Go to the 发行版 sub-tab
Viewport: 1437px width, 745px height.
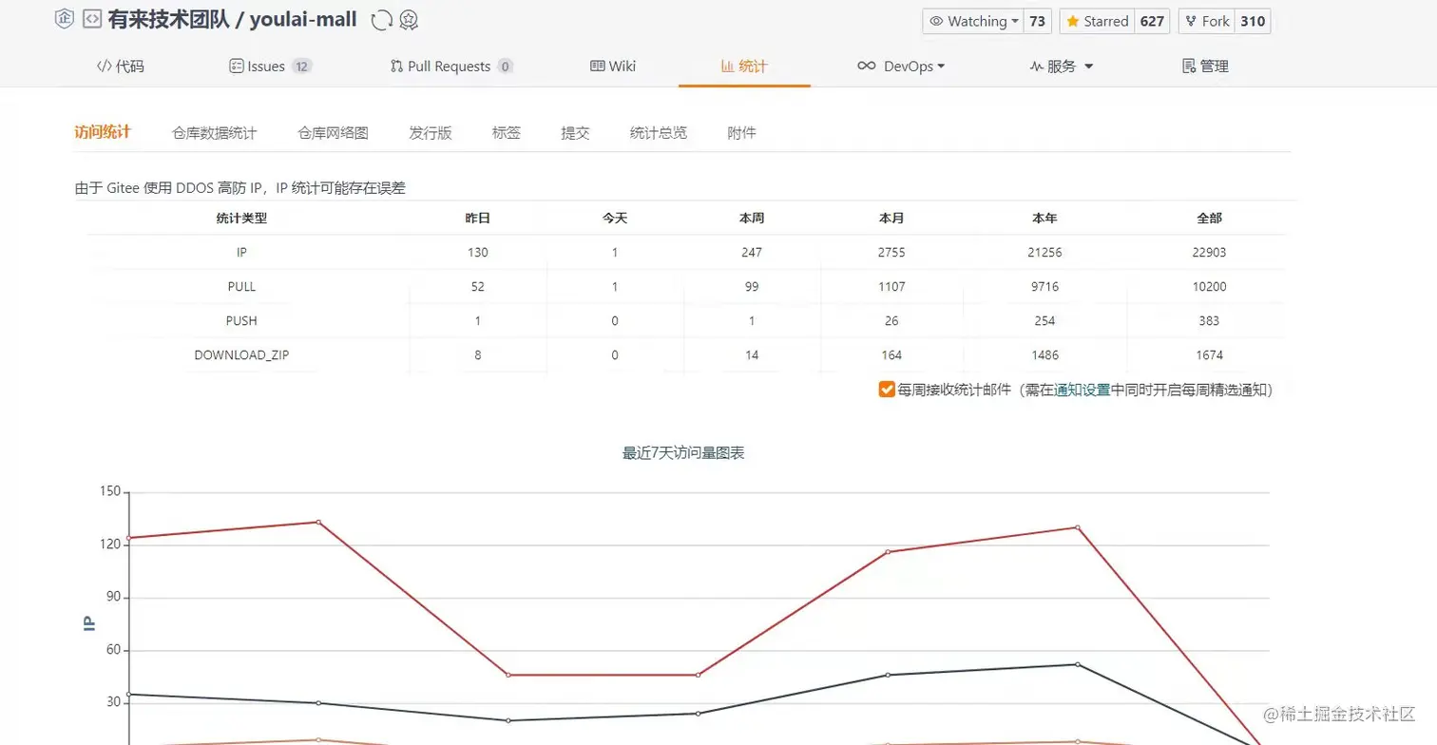[431, 133]
